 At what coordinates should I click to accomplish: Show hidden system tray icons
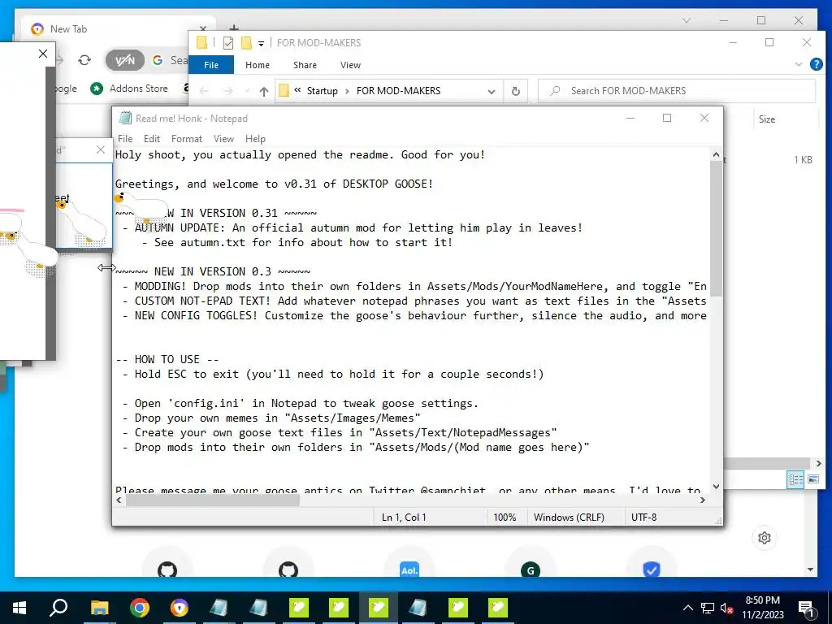point(687,608)
